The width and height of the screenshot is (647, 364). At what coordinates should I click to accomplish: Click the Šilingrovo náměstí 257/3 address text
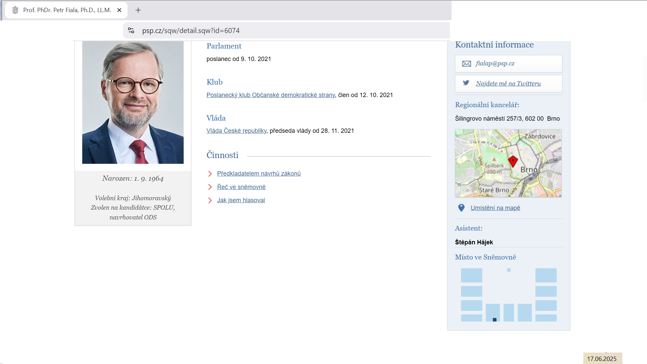pos(507,119)
